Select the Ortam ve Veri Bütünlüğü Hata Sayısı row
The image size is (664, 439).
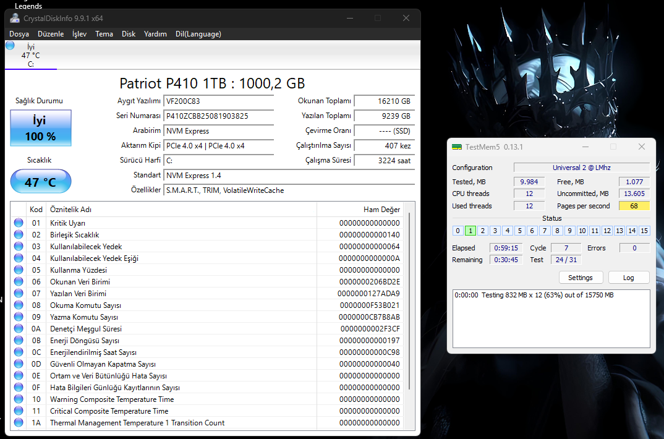coord(208,375)
